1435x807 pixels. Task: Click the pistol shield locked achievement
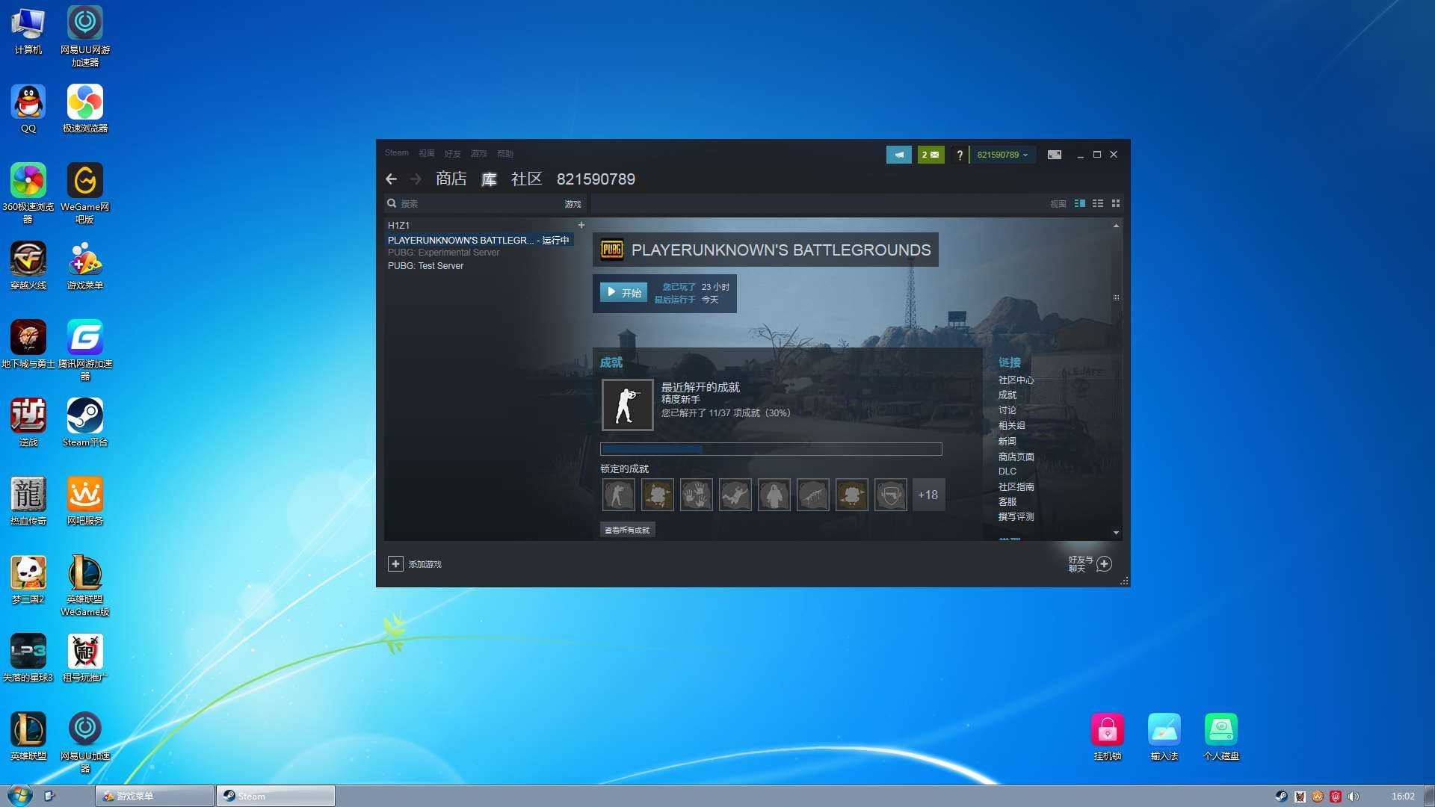(x=890, y=495)
